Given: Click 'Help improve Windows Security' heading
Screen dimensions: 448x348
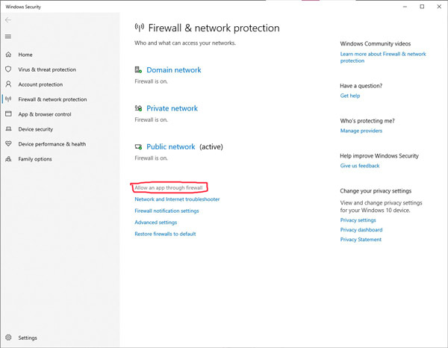Looking at the screenshot, I should click(x=379, y=156).
